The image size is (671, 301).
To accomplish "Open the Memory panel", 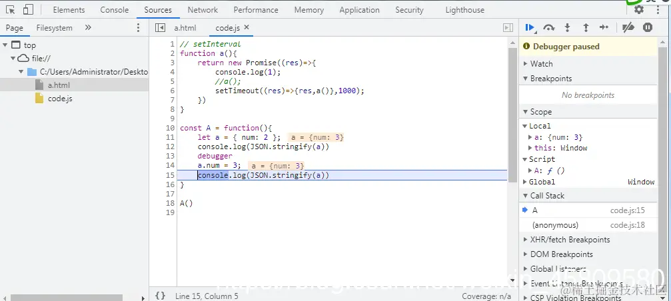I will click(309, 10).
